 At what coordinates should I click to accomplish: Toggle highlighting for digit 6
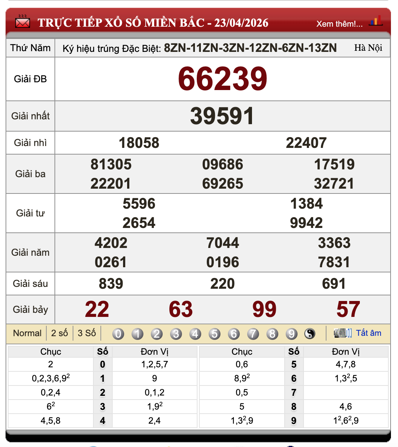click(x=233, y=334)
